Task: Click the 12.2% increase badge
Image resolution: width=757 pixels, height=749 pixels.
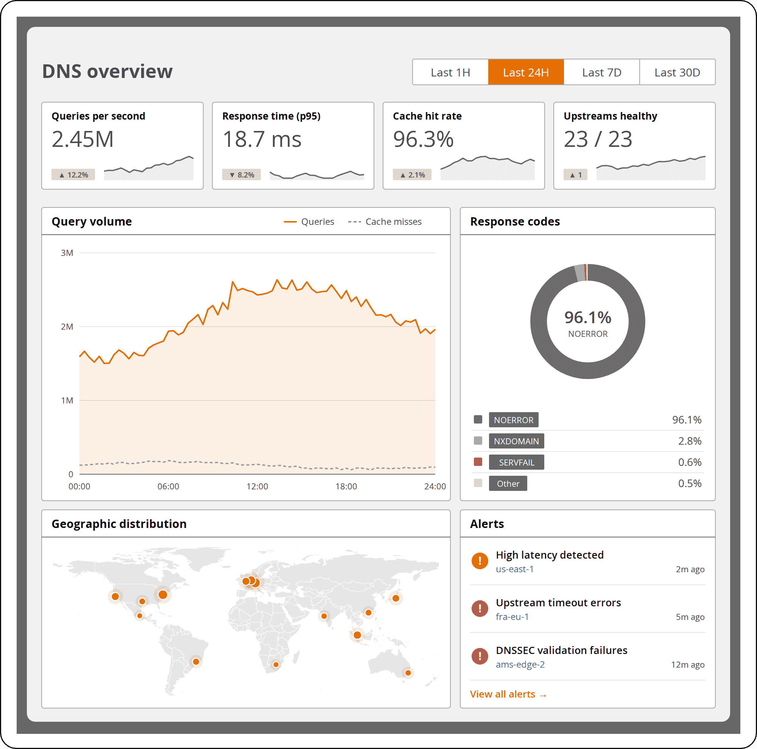Action: tap(73, 175)
